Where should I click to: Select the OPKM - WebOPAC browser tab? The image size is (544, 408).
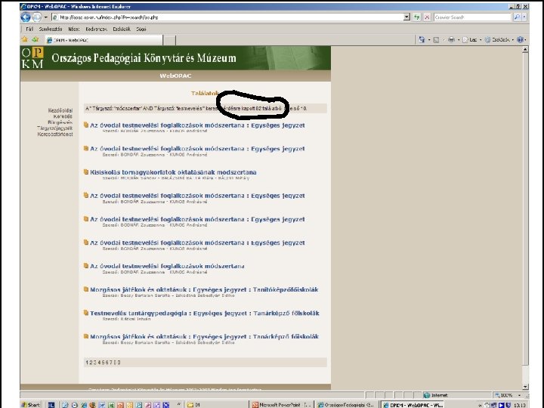[104, 40]
